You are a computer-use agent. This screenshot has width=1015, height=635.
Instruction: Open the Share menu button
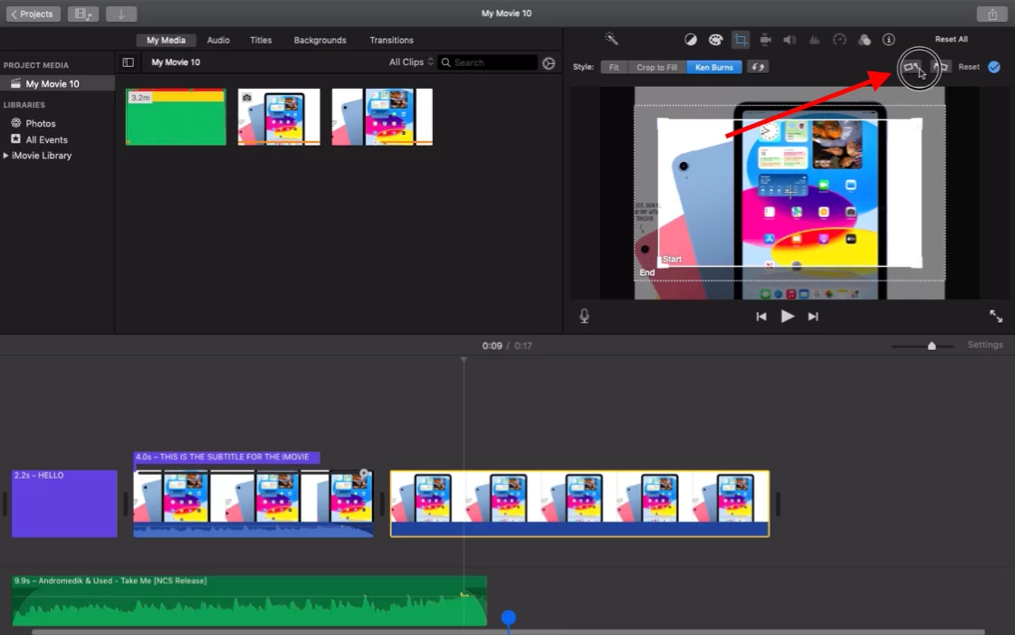(991, 14)
